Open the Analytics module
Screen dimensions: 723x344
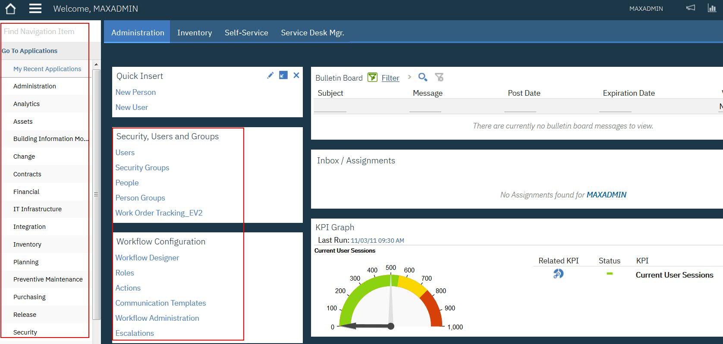pyautogui.click(x=26, y=104)
